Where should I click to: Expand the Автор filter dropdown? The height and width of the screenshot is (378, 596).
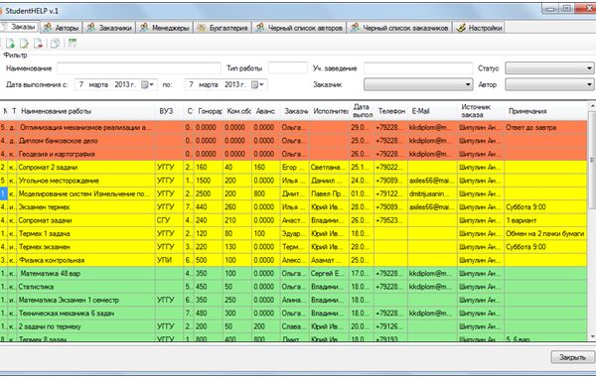pyautogui.click(x=589, y=84)
